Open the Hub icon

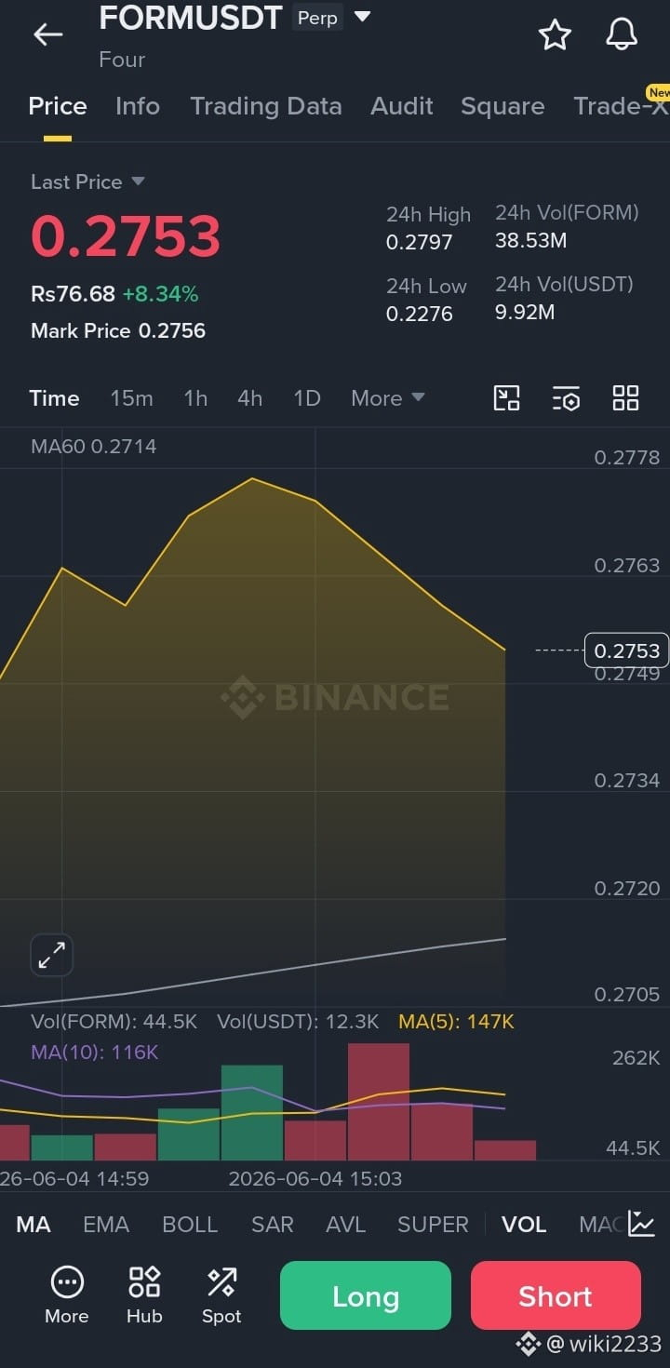(144, 1294)
